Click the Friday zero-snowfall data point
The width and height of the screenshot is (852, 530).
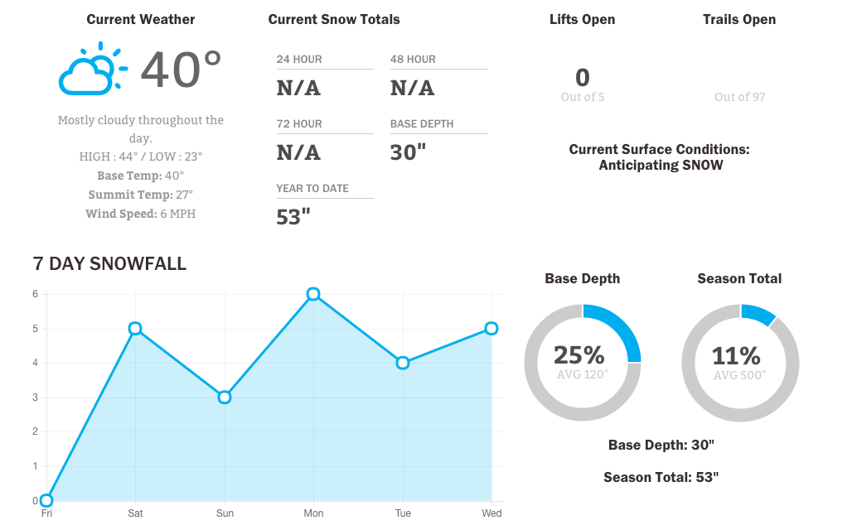click(46, 501)
